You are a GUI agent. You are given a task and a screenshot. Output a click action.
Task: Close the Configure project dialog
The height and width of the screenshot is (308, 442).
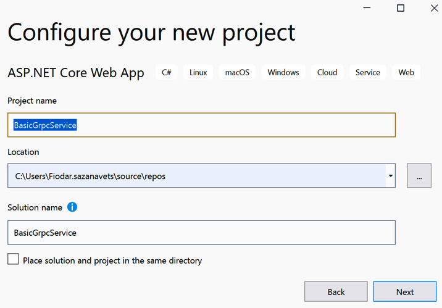(434, 8)
